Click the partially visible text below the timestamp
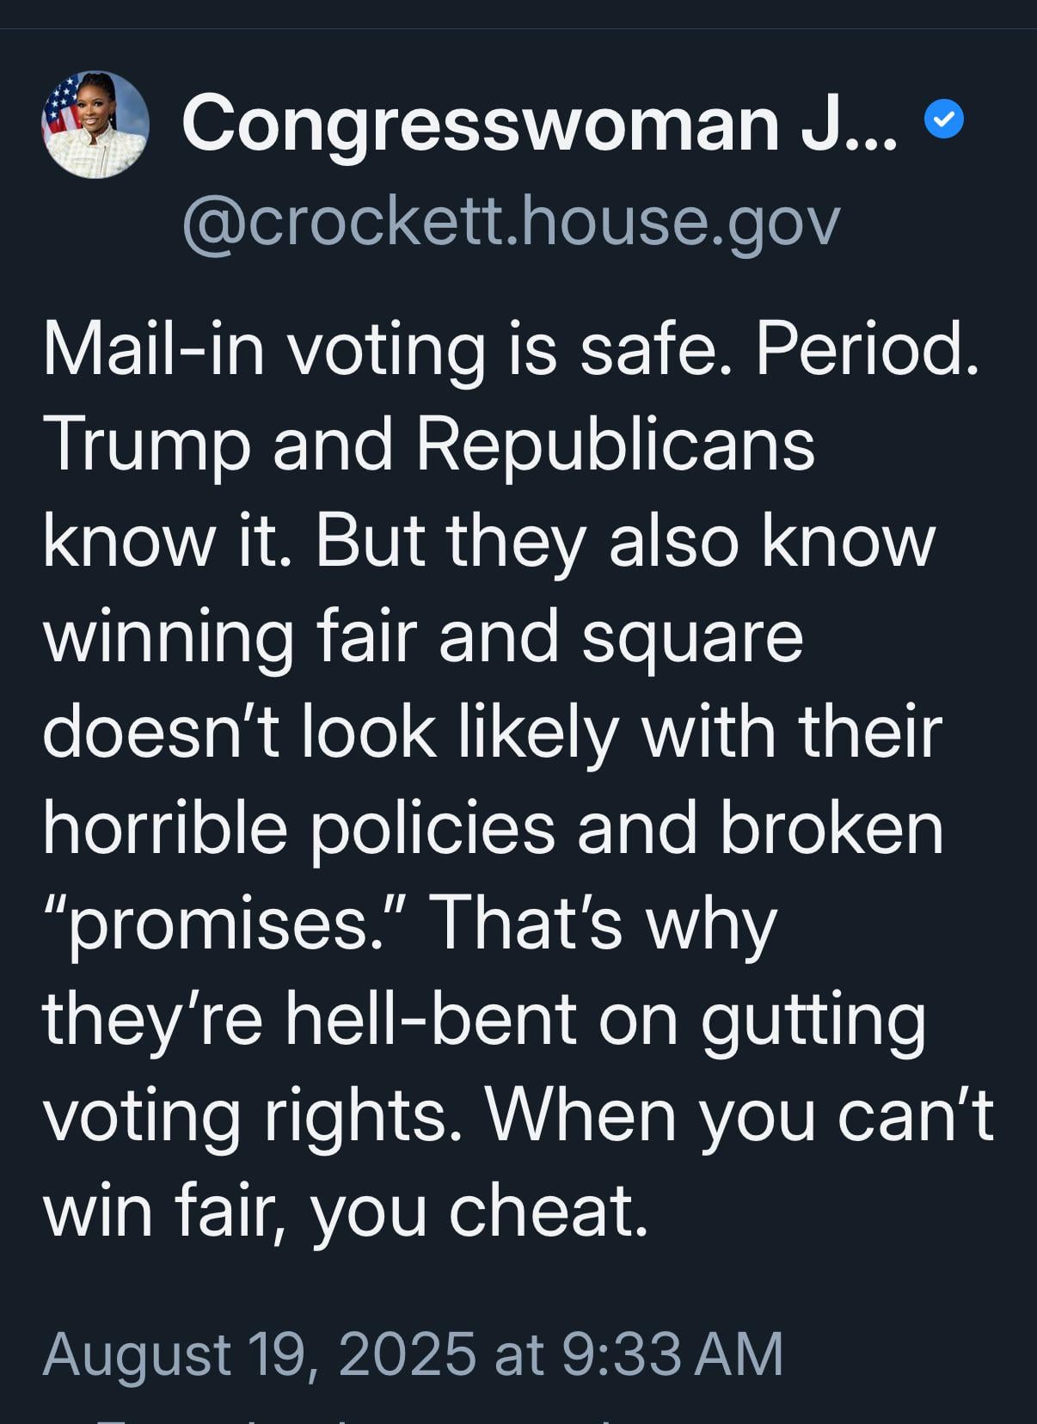The image size is (1037, 1424). [370, 1417]
